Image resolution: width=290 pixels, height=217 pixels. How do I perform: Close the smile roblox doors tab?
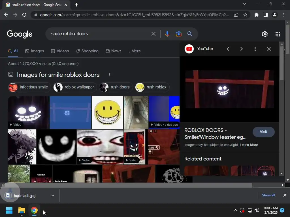coord(66,5)
